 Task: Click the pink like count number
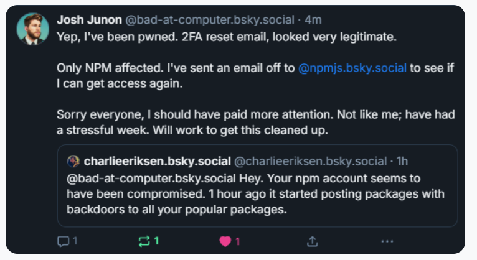238,241
